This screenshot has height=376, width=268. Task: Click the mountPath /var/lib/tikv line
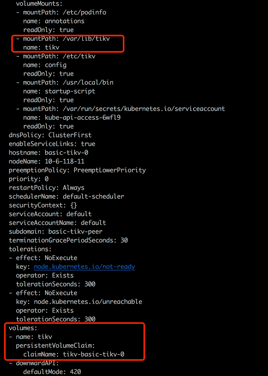pyautogui.click(x=66, y=39)
